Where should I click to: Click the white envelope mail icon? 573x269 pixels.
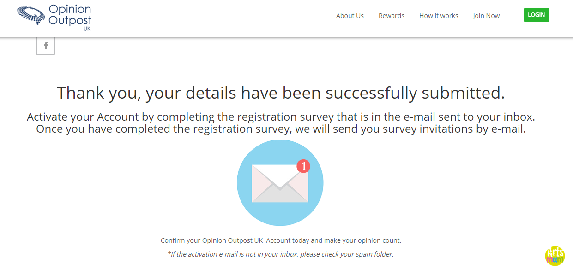[280, 183]
